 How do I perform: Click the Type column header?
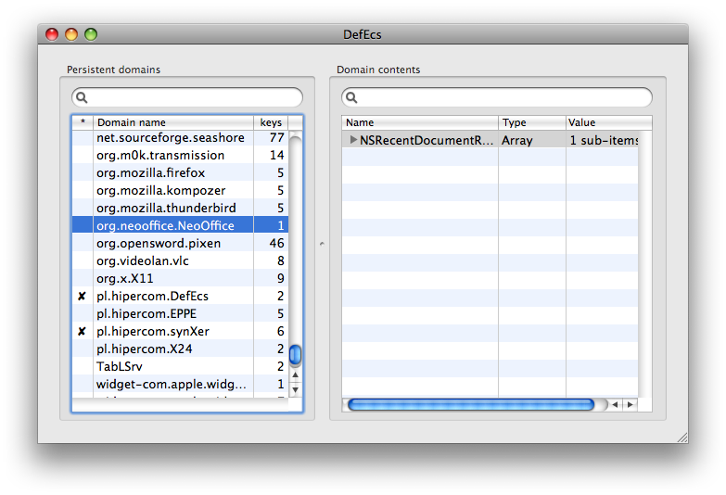(531, 122)
